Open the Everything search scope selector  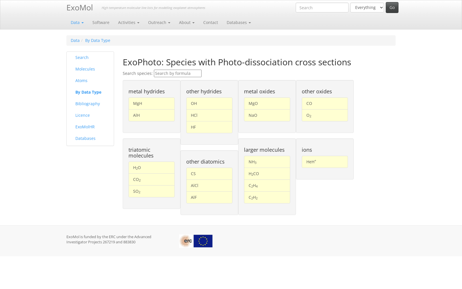coord(367,8)
